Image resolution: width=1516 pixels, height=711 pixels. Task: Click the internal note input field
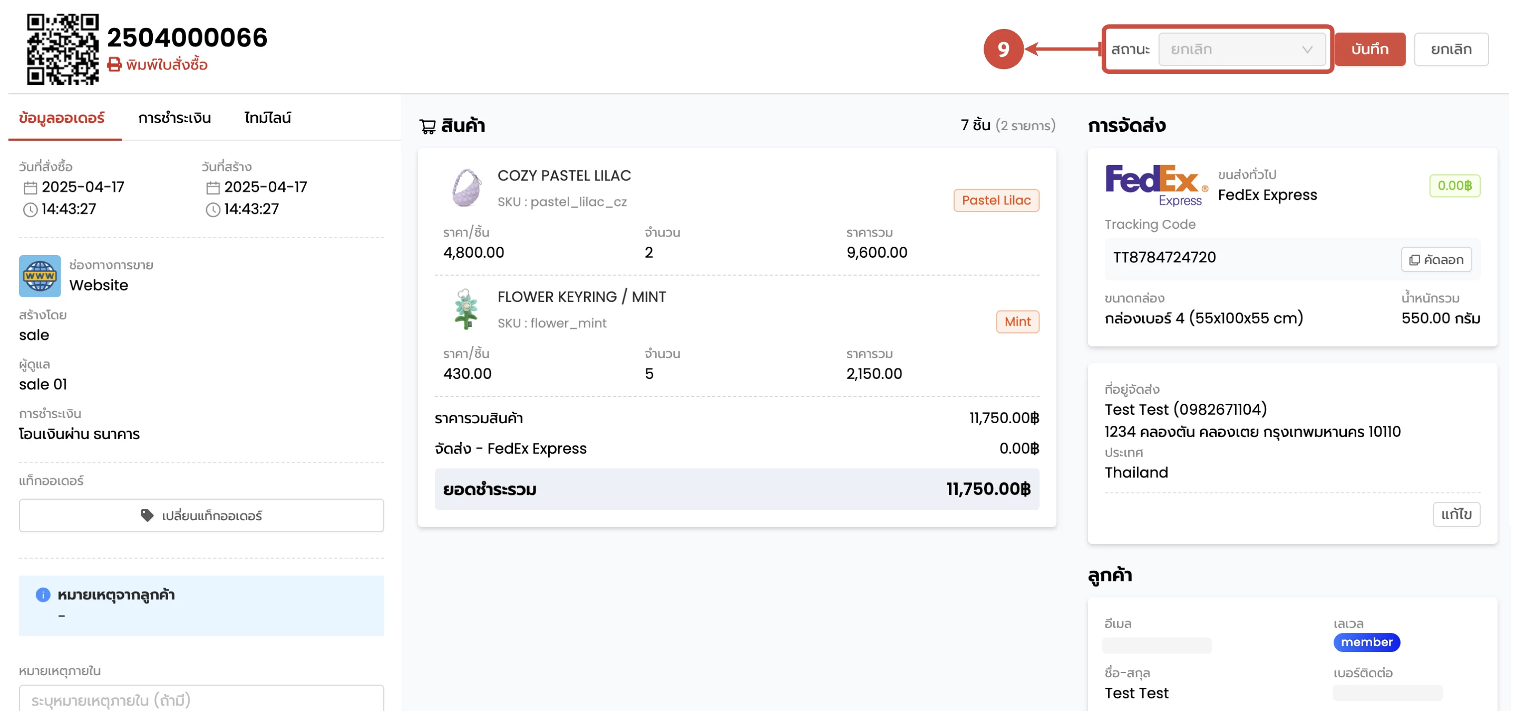tap(201, 699)
